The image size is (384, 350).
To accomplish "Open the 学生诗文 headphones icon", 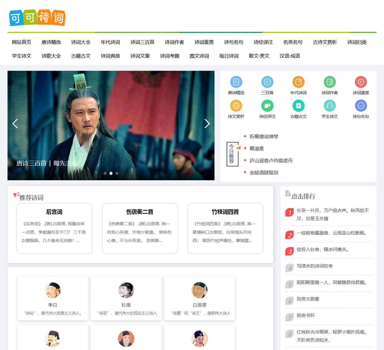I will 330,106.
